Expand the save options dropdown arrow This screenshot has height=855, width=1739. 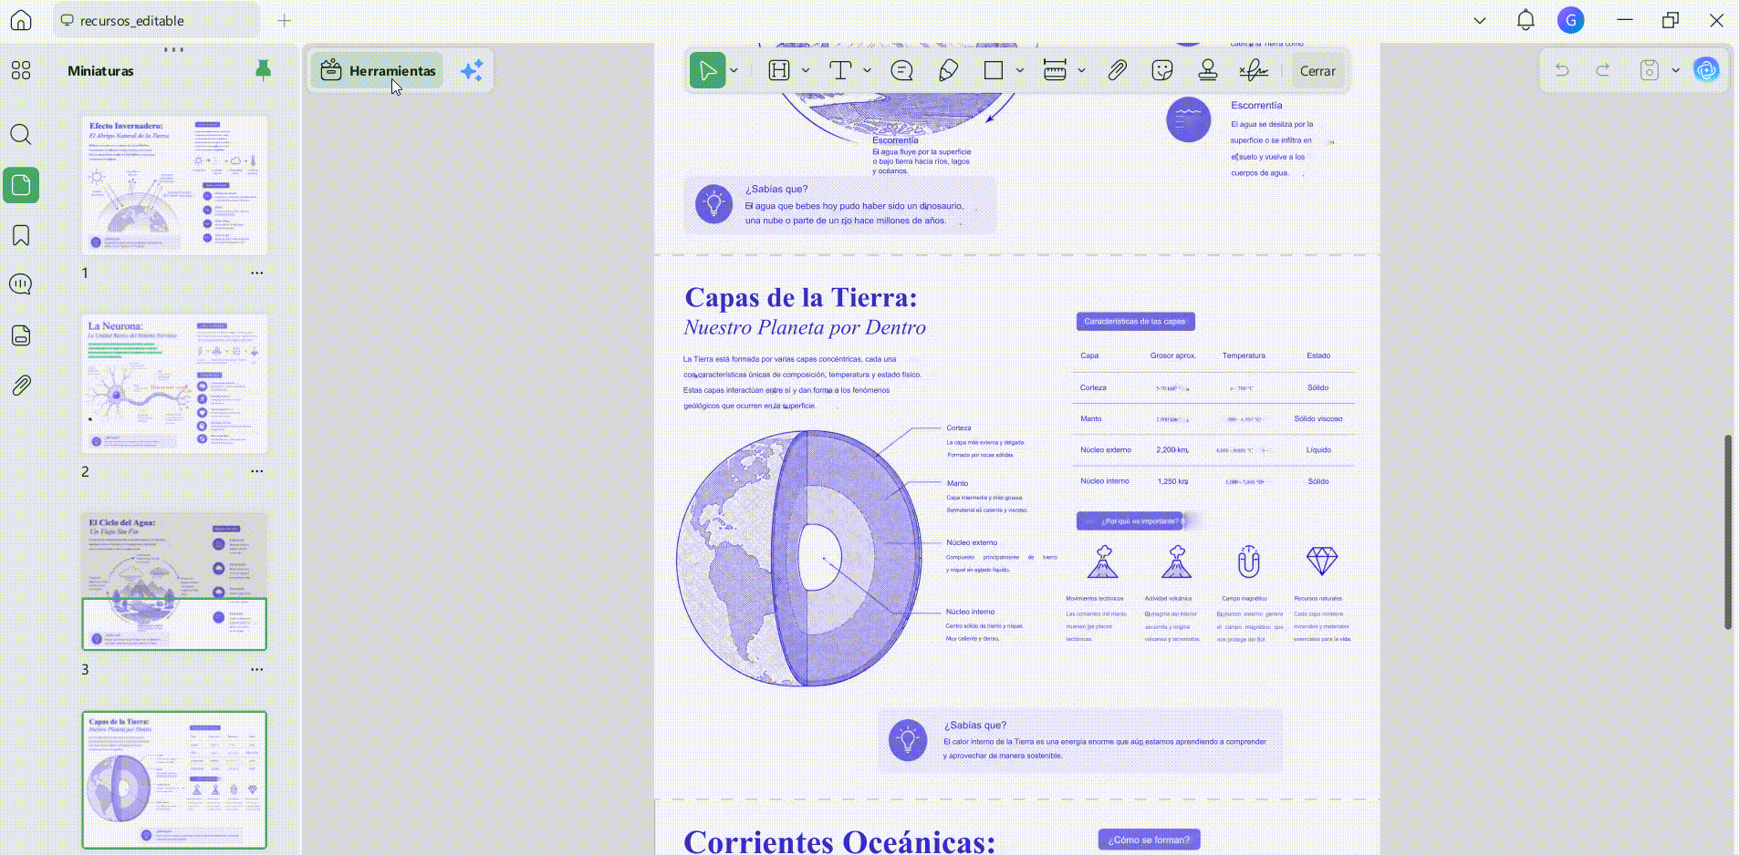1676,70
